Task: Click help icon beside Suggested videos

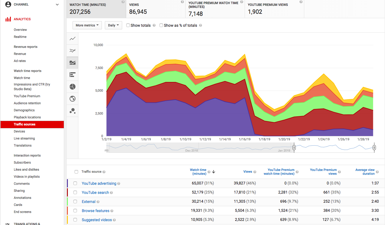Action: (114, 220)
